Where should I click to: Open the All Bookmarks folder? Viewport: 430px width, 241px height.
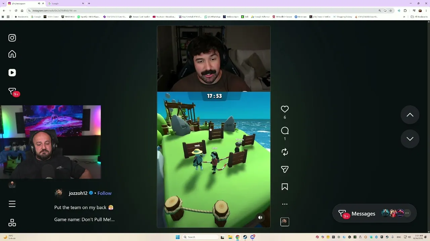tap(419, 17)
